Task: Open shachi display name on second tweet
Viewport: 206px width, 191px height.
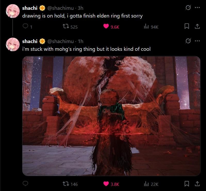Action: click(x=30, y=41)
